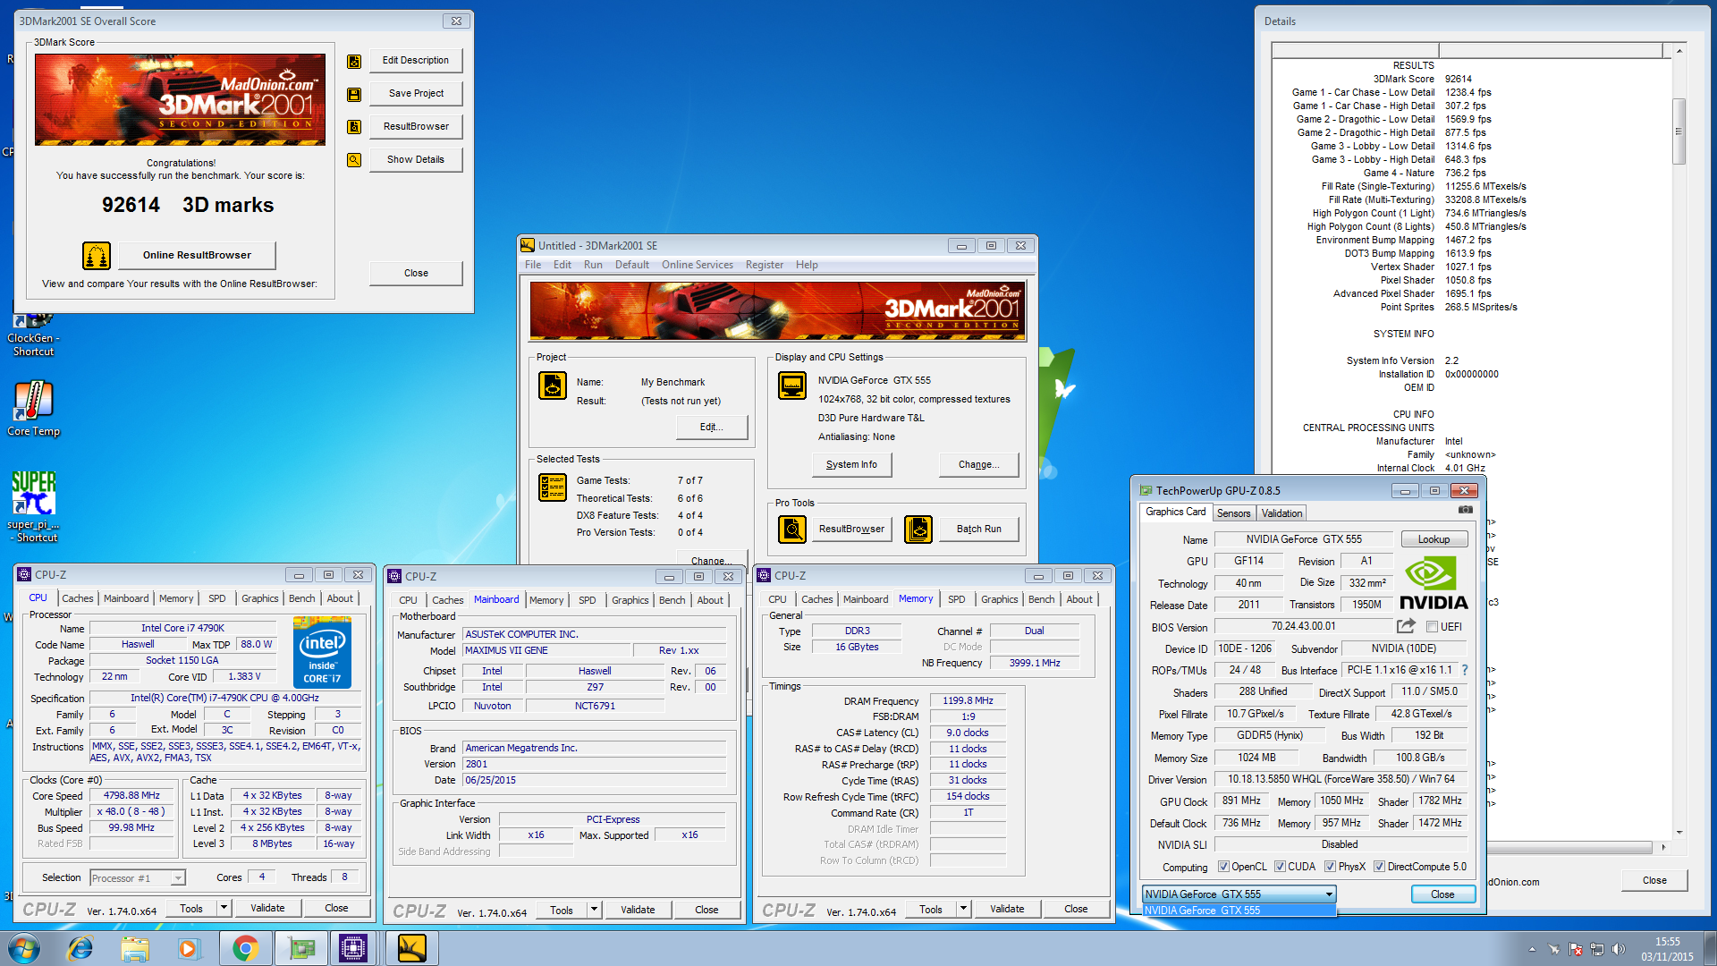This screenshot has height=966, width=1717.
Task: Open the File menu in 3DMark2001
Action: point(533,265)
